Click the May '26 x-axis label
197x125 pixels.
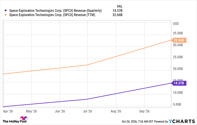[31, 111]
